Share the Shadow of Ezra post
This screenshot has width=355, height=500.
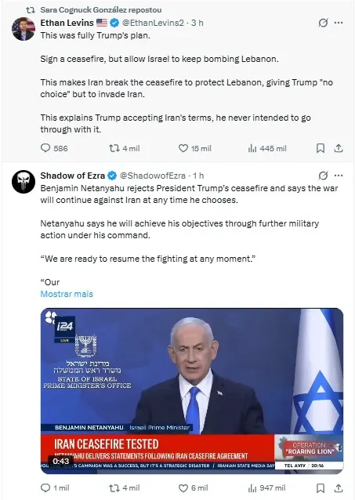[338, 488]
